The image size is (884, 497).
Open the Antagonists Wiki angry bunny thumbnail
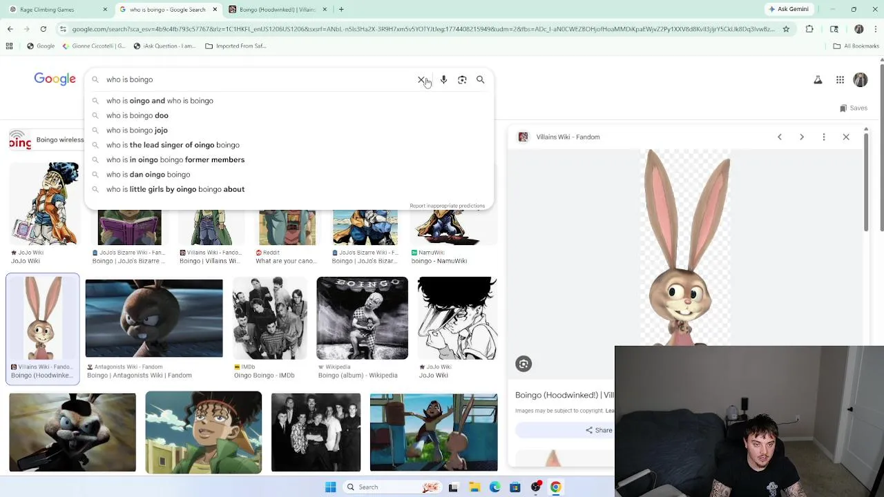(x=154, y=318)
